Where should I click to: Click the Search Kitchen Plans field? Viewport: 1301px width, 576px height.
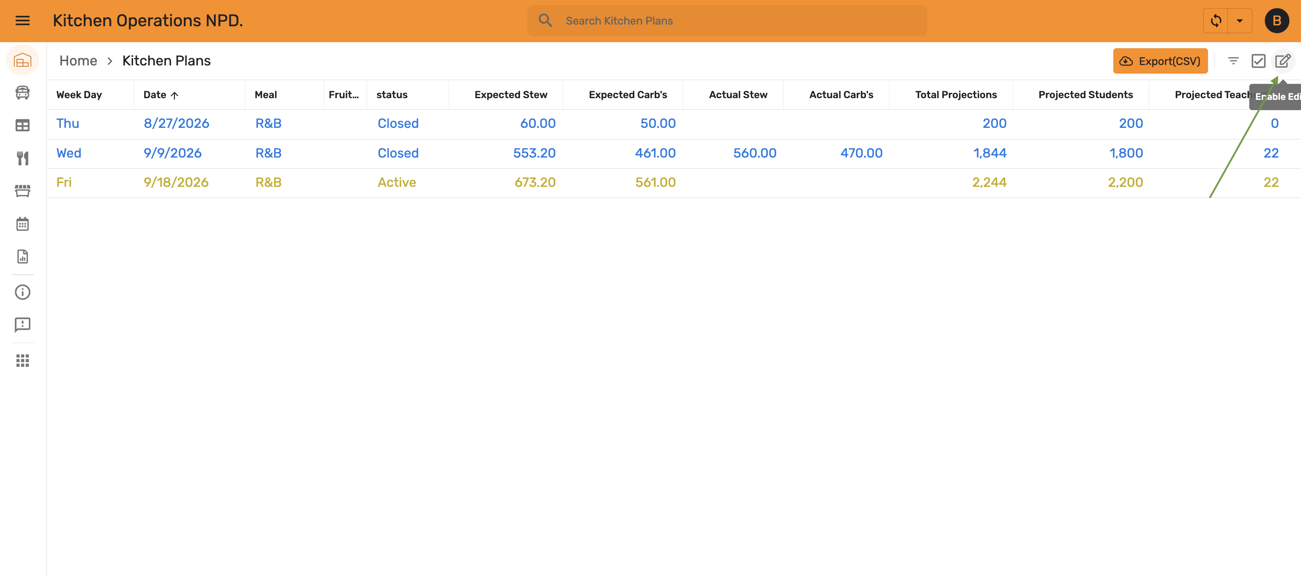(x=727, y=21)
